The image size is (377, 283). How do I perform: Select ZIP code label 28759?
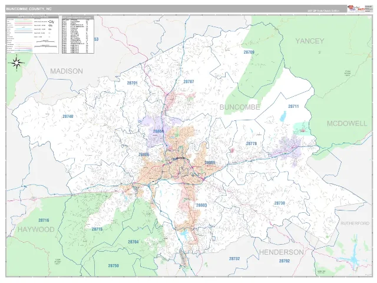tap(113, 266)
